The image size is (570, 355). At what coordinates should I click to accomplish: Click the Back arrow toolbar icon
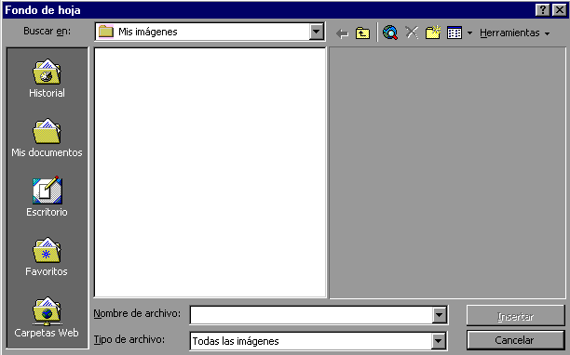point(342,33)
